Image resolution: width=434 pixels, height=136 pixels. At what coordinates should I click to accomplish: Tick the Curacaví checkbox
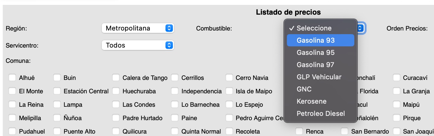(397, 78)
